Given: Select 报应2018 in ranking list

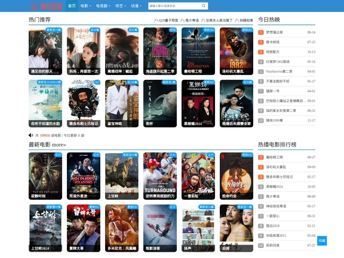Looking at the screenshot, I should (272, 226).
